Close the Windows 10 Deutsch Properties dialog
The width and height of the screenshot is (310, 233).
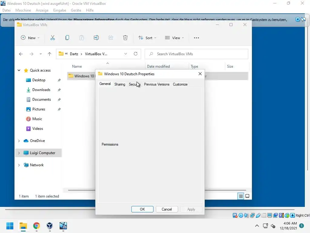pos(200,74)
